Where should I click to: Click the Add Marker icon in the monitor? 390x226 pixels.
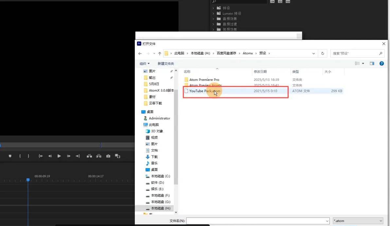click(x=10, y=156)
